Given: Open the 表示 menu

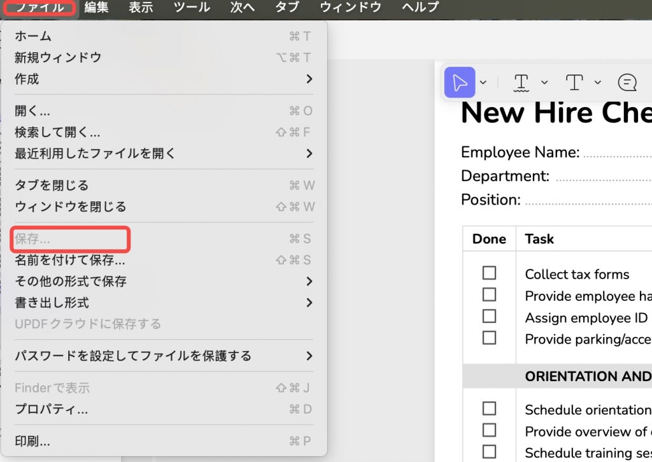Looking at the screenshot, I should tap(141, 7).
